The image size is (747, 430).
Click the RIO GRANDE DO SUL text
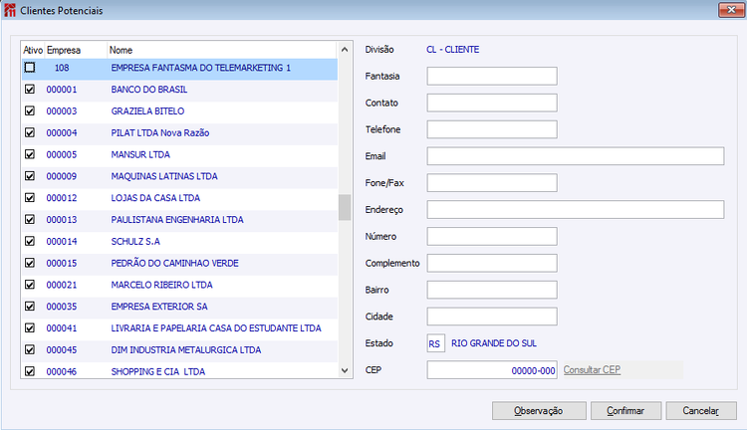coord(494,343)
